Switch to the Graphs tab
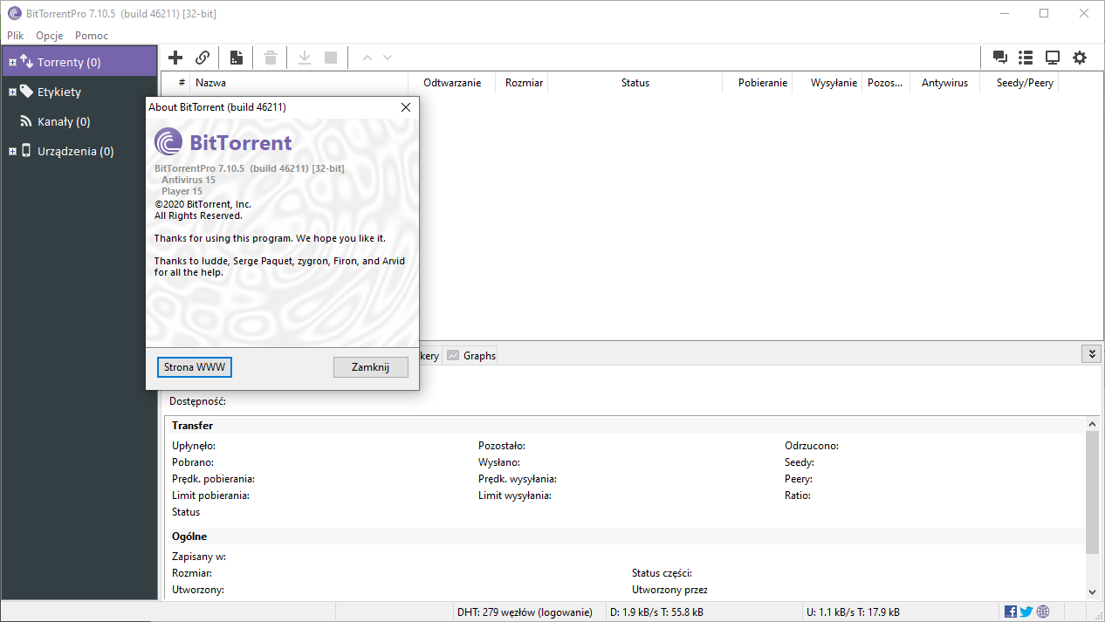This screenshot has width=1105, height=622. click(471, 355)
